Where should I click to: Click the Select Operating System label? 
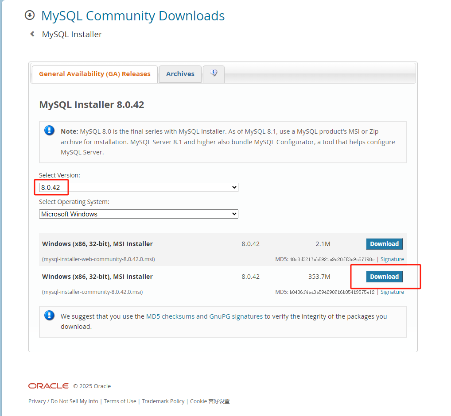(74, 202)
